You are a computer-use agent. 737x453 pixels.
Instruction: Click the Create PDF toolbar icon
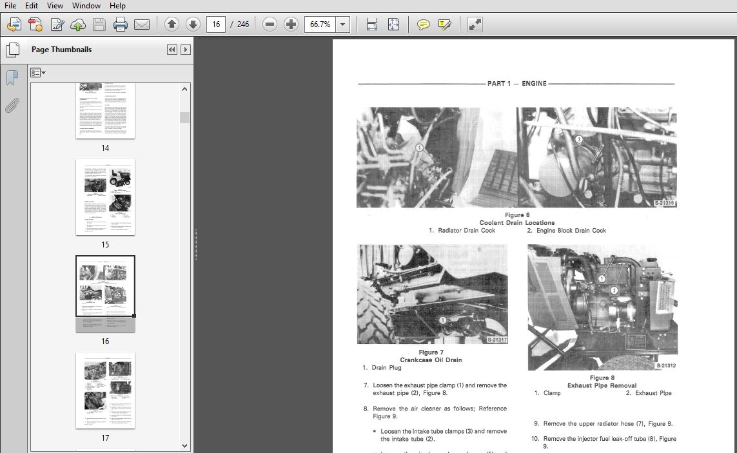(35, 24)
